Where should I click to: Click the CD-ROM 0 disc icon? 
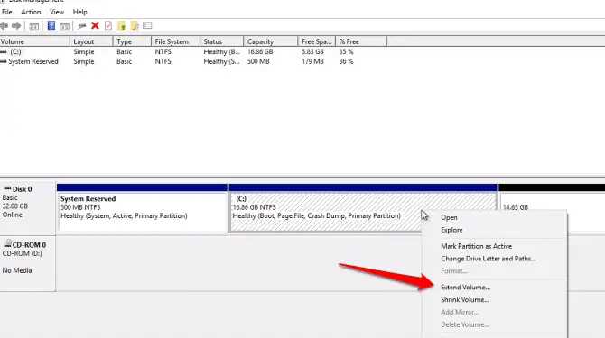click(x=8, y=243)
